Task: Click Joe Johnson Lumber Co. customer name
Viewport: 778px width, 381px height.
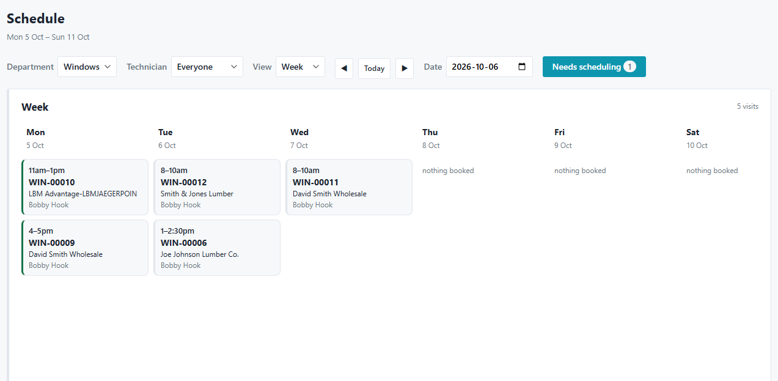Action: [x=200, y=254]
